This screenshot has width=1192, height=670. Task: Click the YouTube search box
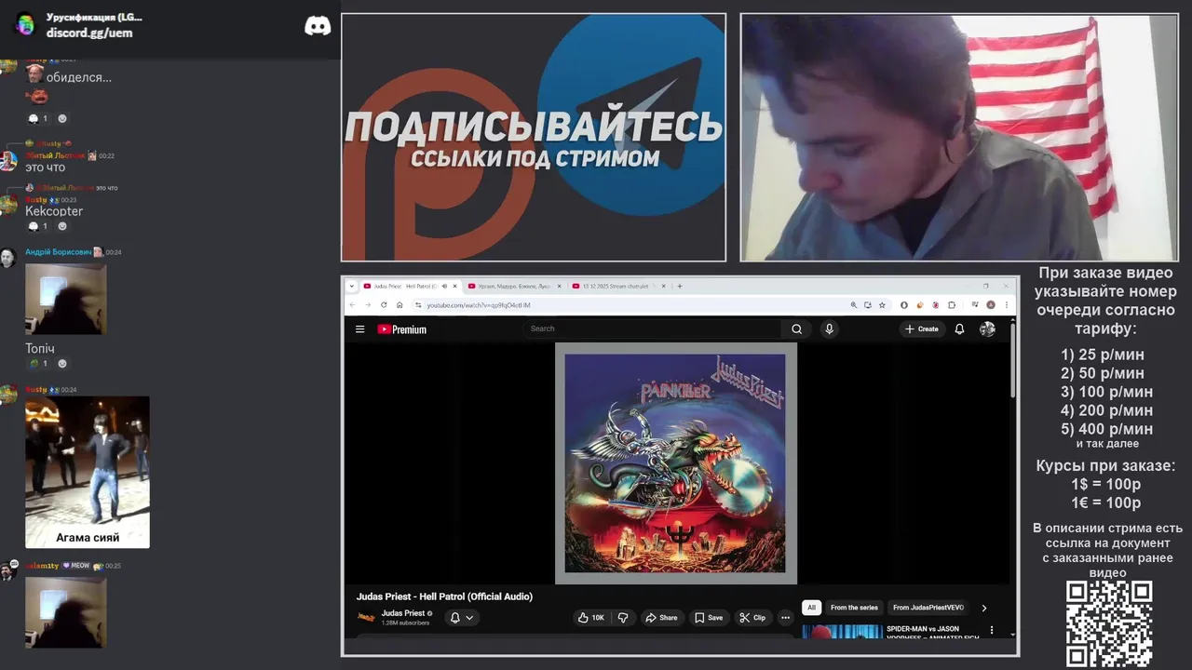point(654,328)
